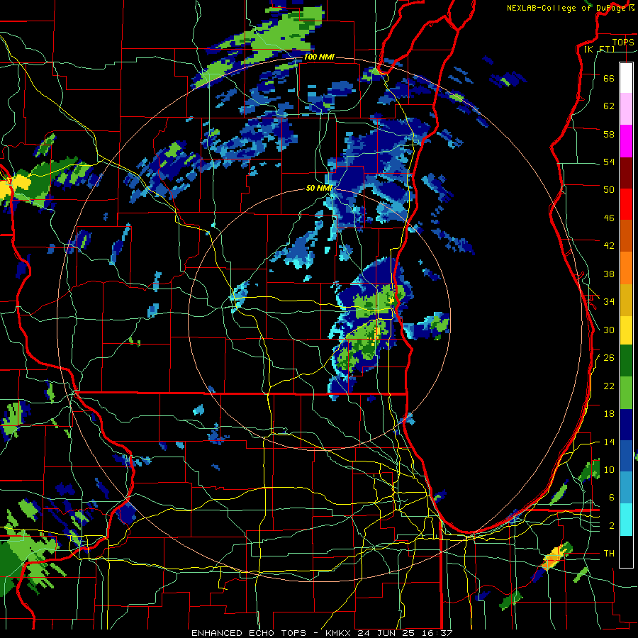The width and height of the screenshot is (638, 638).
Task: Click the 58 legend label
Action: [x=609, y=134]
